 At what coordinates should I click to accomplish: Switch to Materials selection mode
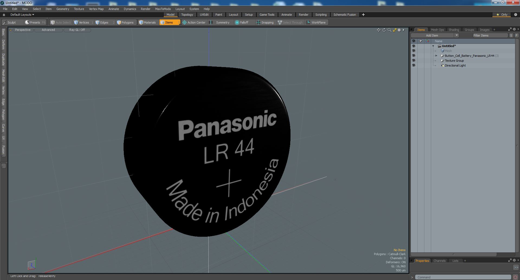147,22
